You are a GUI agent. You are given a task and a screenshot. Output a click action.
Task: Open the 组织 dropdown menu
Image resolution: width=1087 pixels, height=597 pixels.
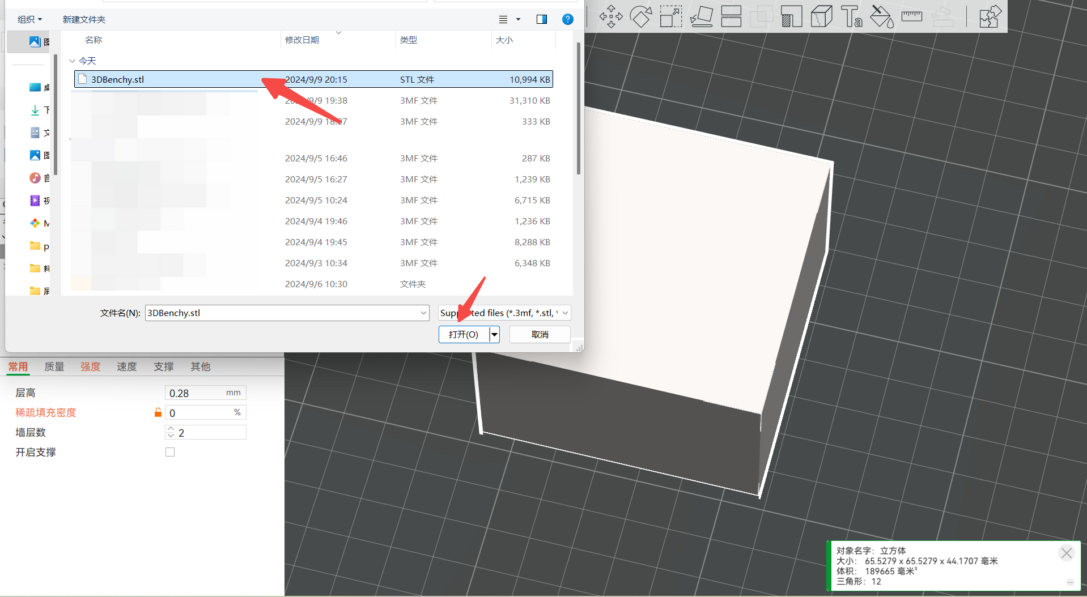coord(29,19)
